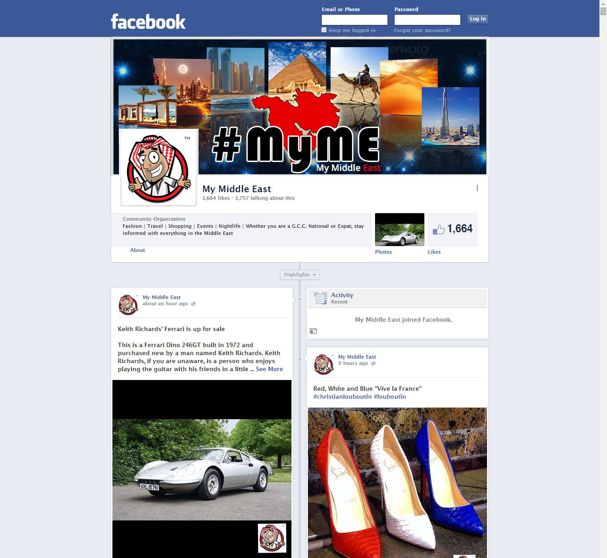Click the small joined-Facebook story icon
The image size is (607, 558).
point(313,331)
